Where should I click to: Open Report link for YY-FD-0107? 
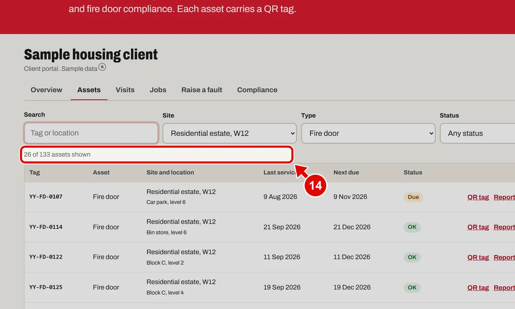coord(504,197)
